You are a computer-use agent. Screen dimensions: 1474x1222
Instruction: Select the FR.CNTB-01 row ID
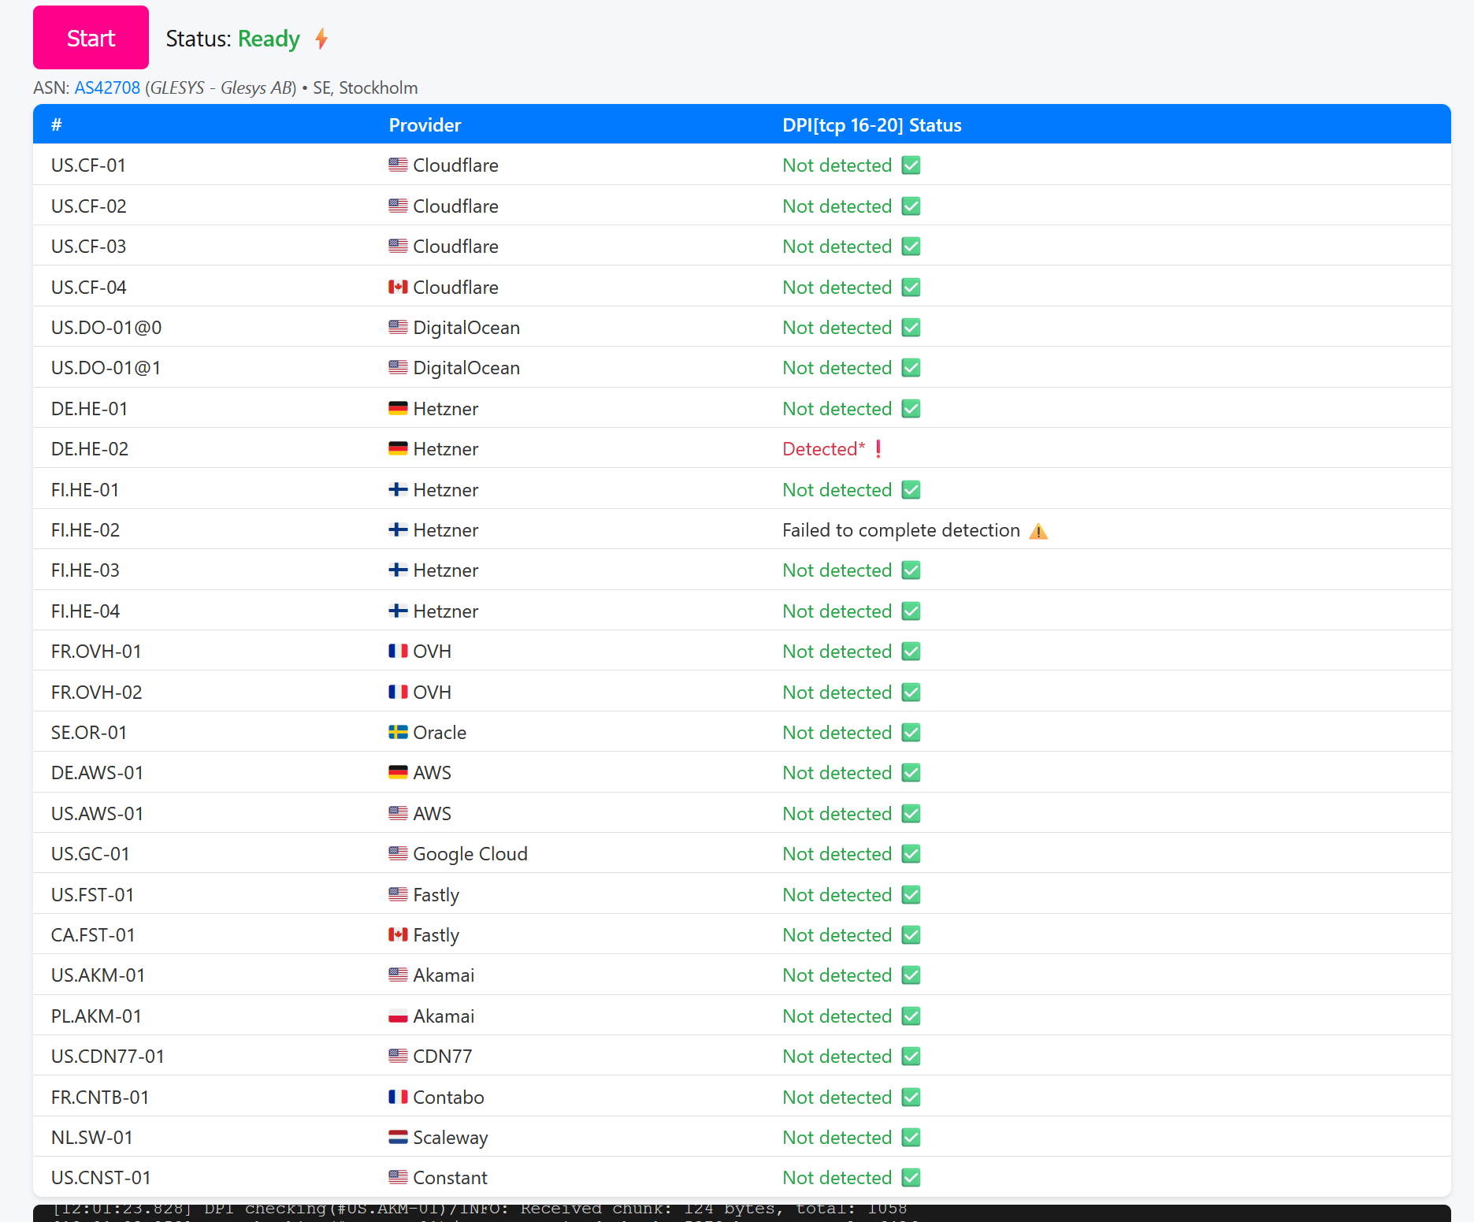(100, 1097)
